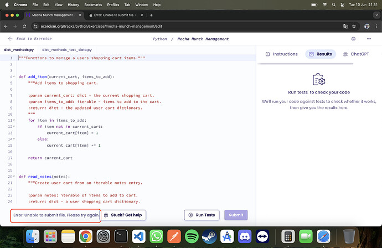Open Discord from the Dock
This screenshot has width=382, height=248.
(245, 236)
